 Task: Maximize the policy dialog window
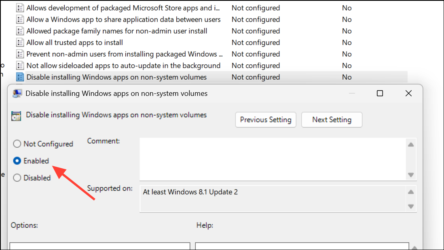pyautogui.click(x=380, y=93)
